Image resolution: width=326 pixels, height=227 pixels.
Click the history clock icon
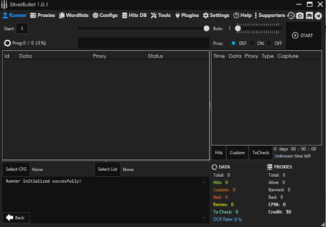[x=291, y=16]
